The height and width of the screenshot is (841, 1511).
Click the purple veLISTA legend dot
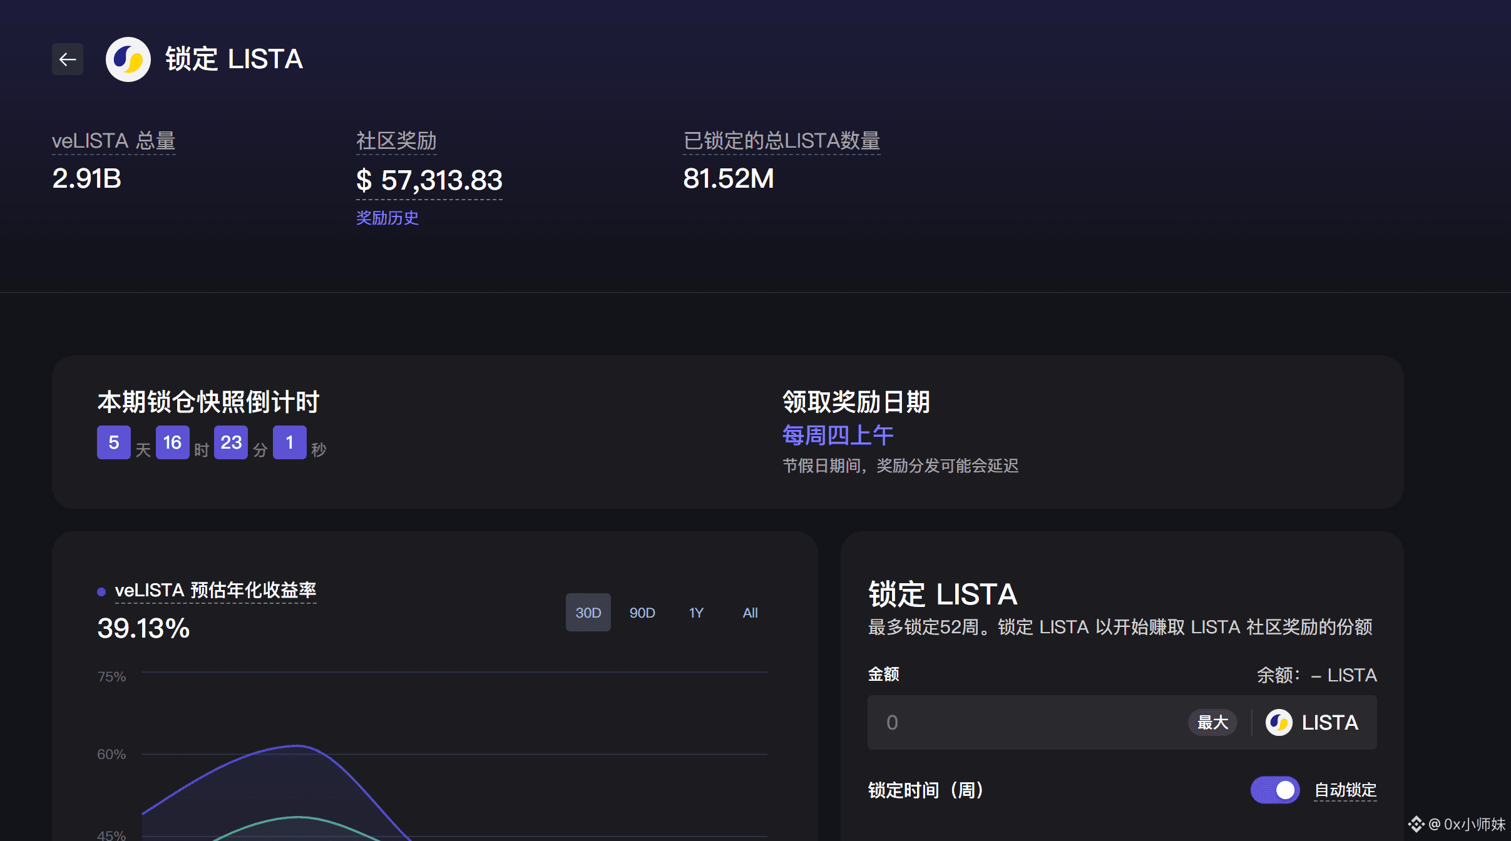click(x=101, y=591)
